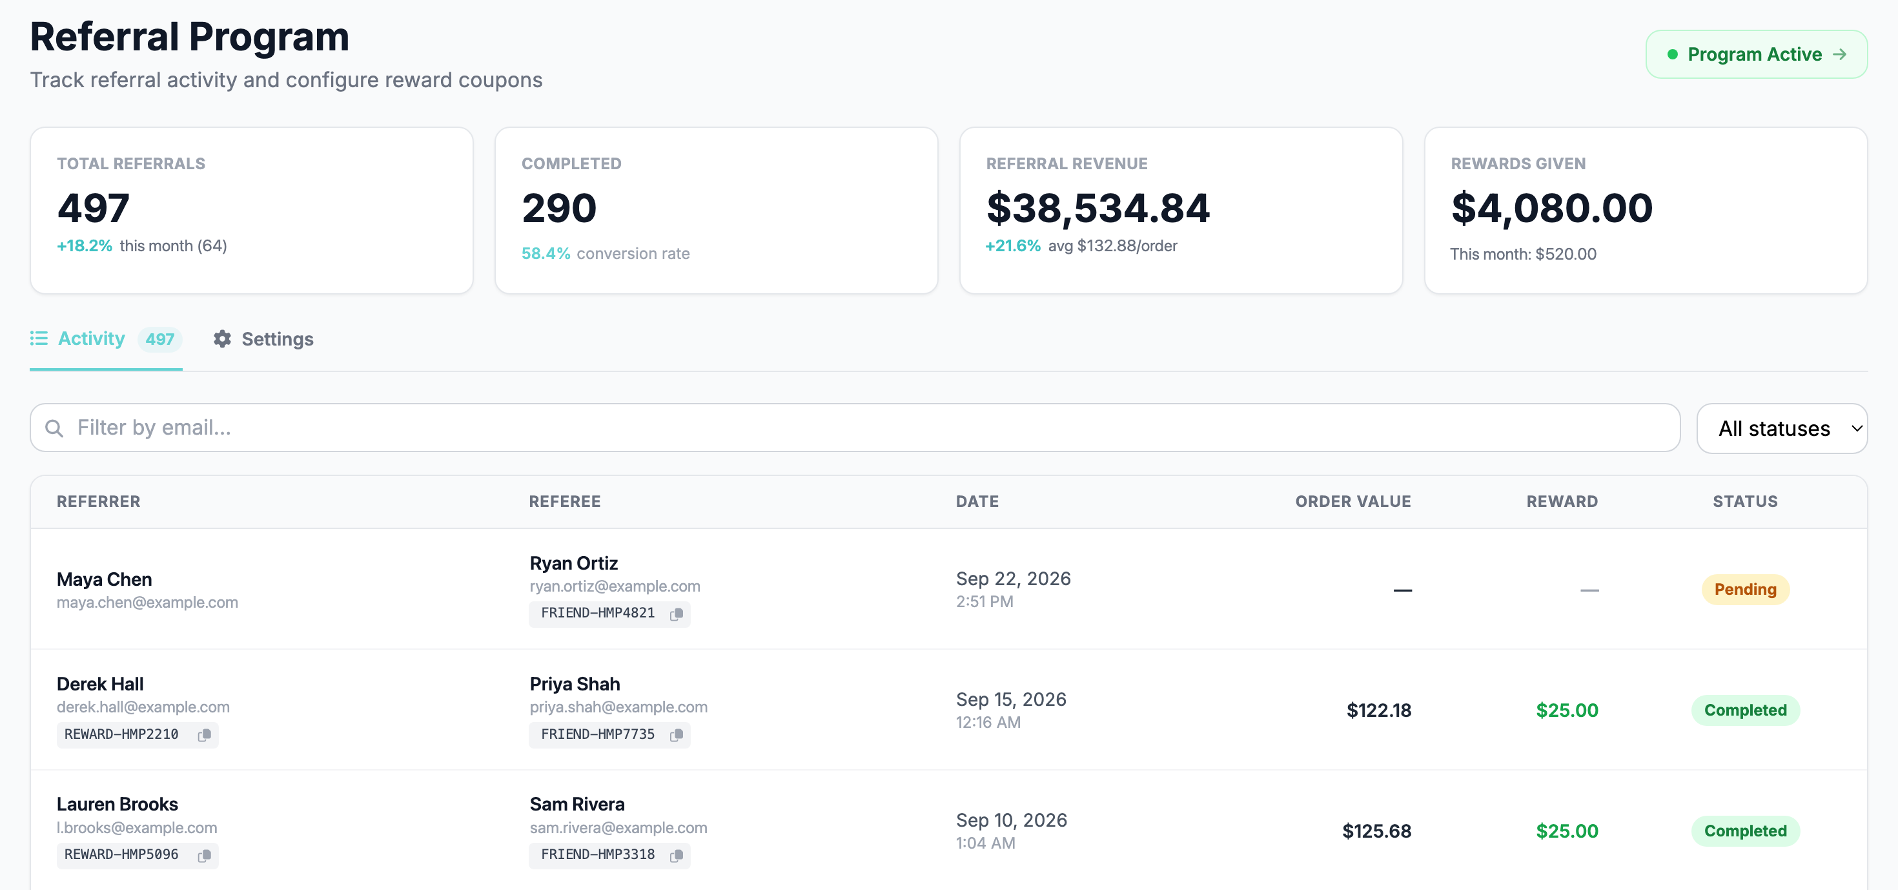Click the Referral Revenue value $38,534.84
The height and width of the screenshot is (890, 1898).
point(1098,208)
